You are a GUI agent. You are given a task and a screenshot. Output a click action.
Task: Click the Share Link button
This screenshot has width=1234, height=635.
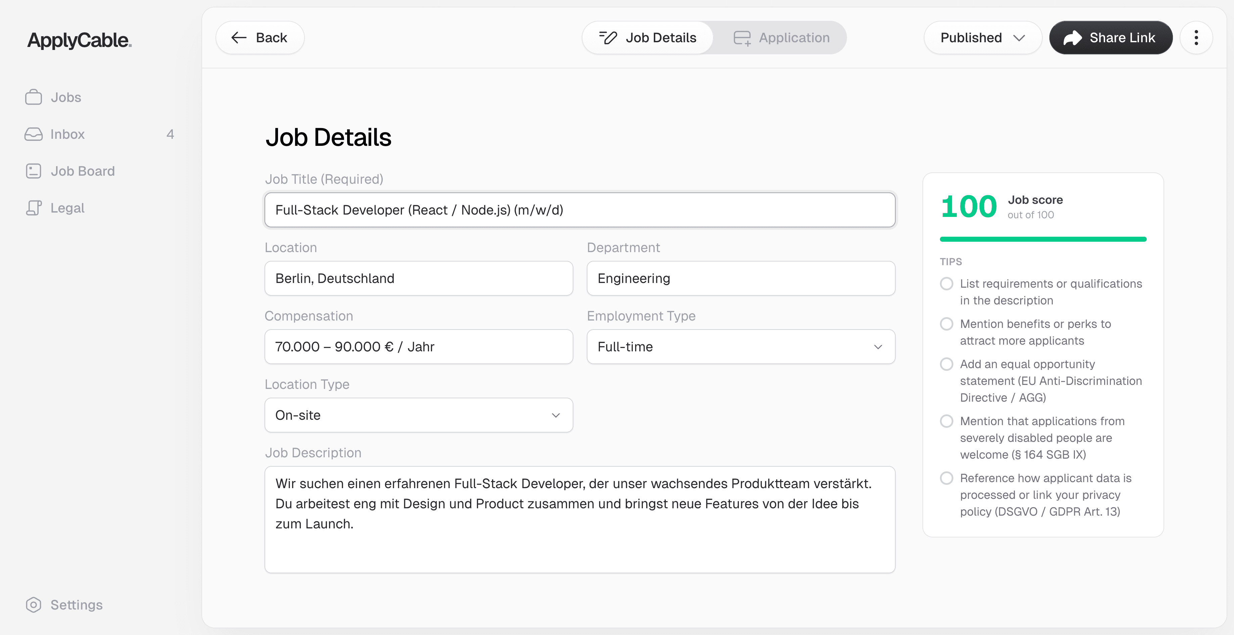tap(1111, 37)
